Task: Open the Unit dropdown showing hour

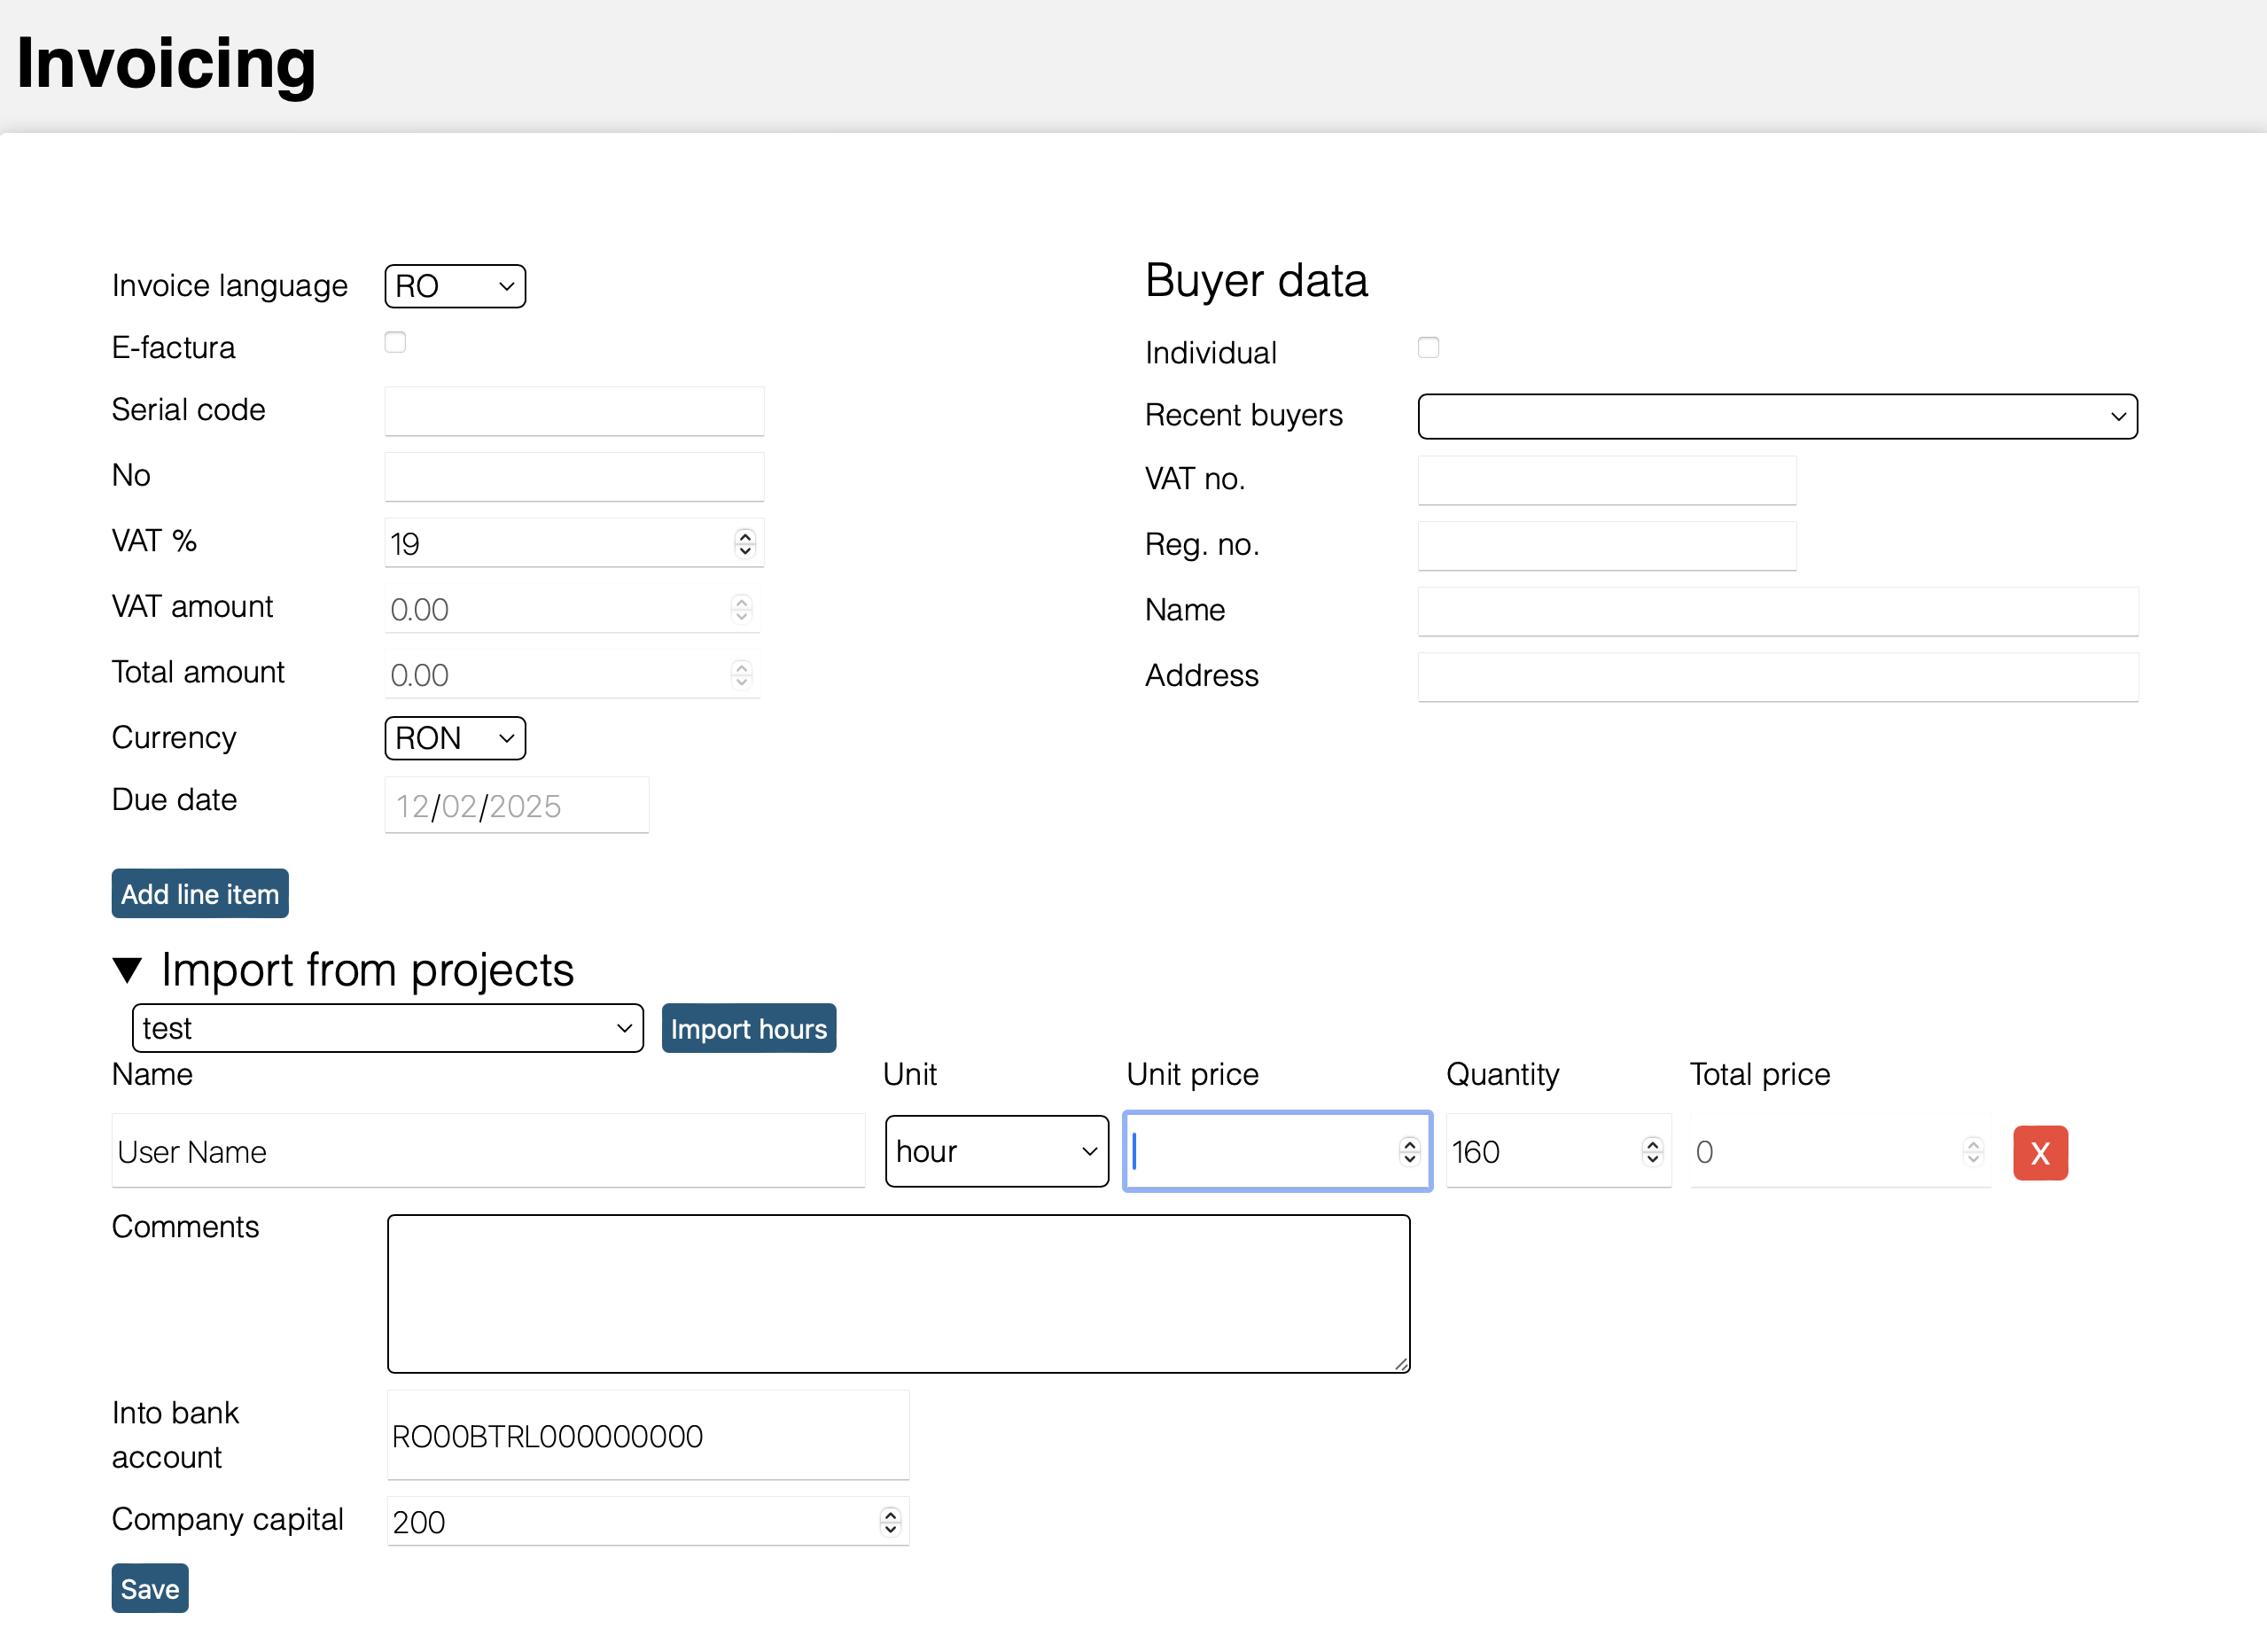Action: pyautogui.click(x=996, y=1151)
